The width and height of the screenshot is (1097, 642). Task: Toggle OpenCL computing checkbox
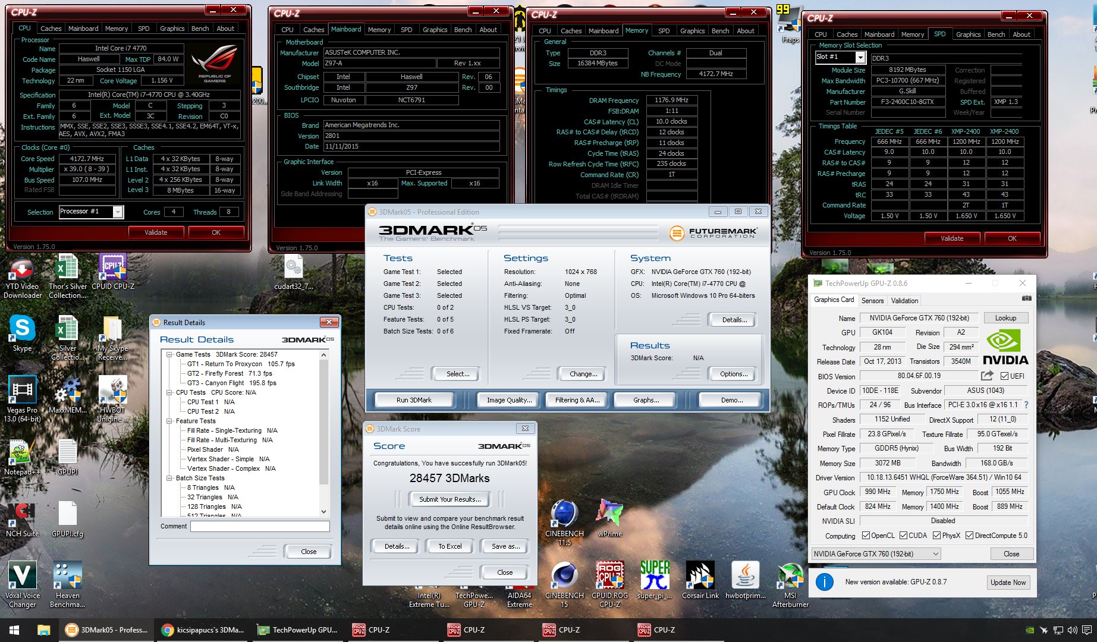pos(866,536)
